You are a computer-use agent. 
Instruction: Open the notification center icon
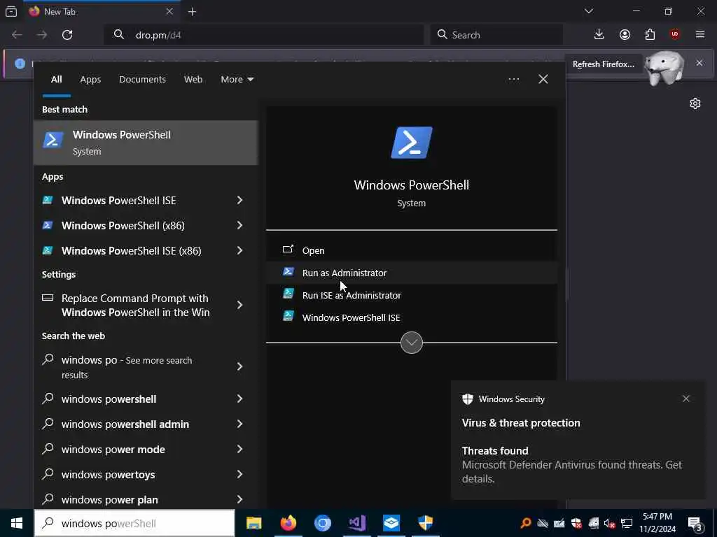(x=695, y=524)
